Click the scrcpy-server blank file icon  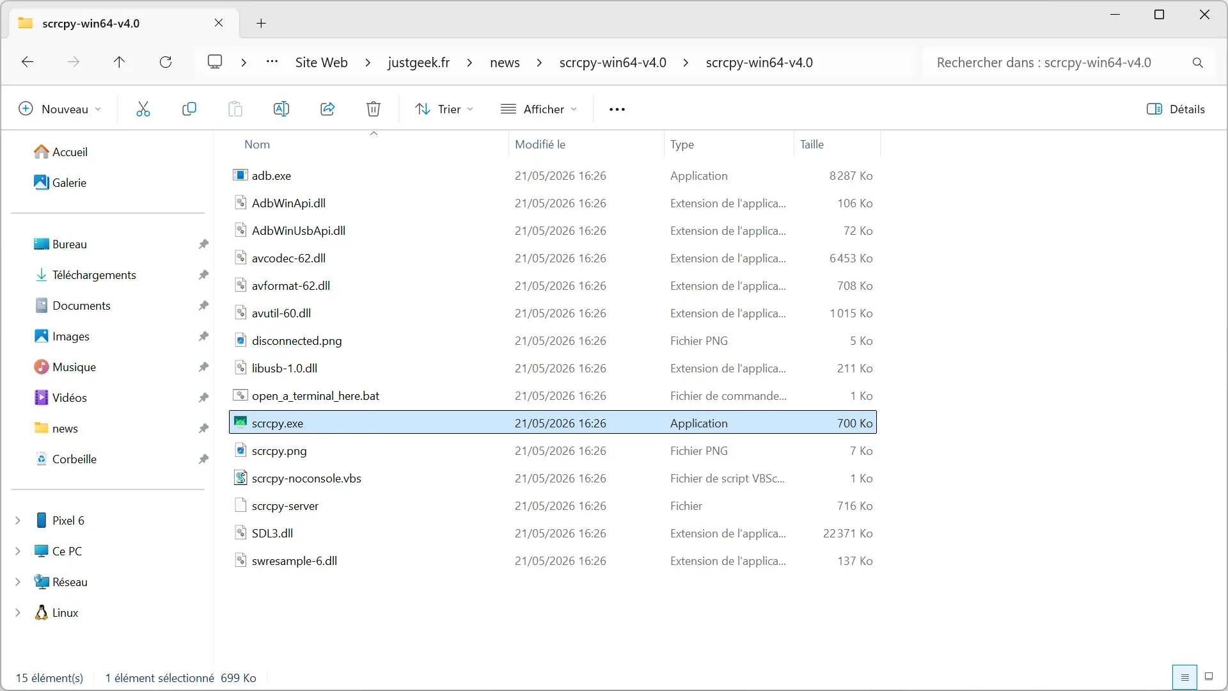tap(240, 505)
